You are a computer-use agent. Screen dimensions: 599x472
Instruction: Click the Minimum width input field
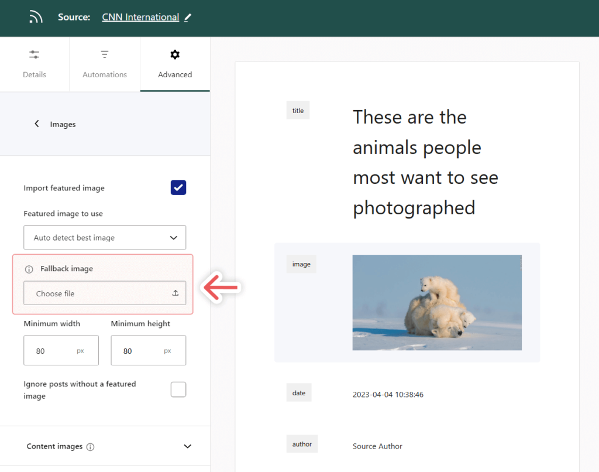61,350
